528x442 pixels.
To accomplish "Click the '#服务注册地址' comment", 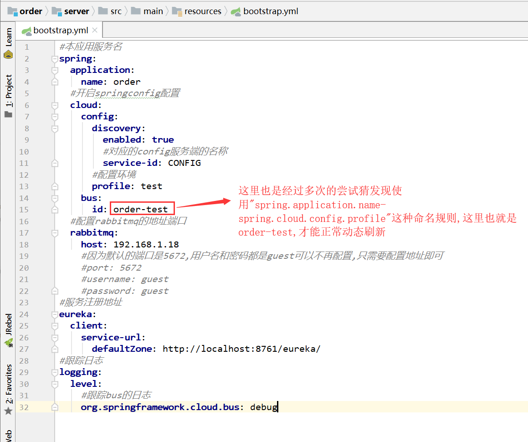I will click(x=91, y=303).
